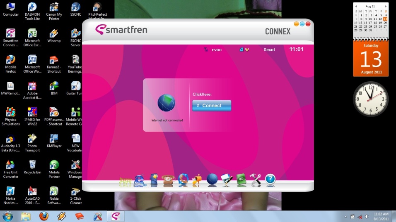Click the network signal tray icon
Viewport: 396px width, 222px height.
click(x=360, y=217)
